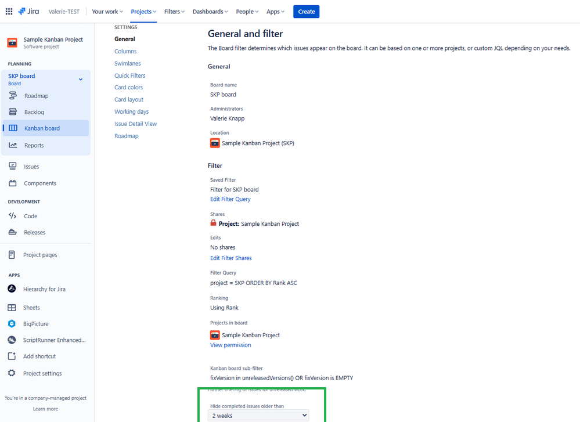This screenshot has height=422, width=580.
Task: Open the app switcher grid icon
Action: coord(9,12)
